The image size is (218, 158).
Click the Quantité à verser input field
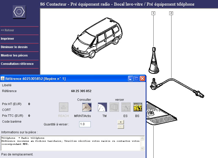pos(85,124)
